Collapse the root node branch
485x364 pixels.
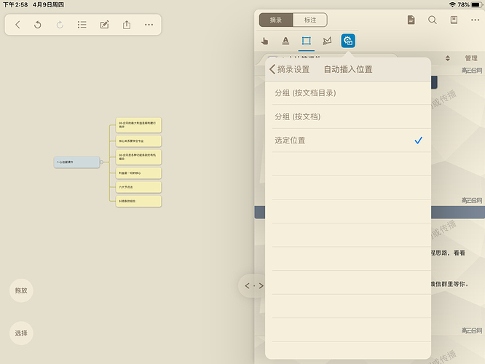(x=101, y=162)
